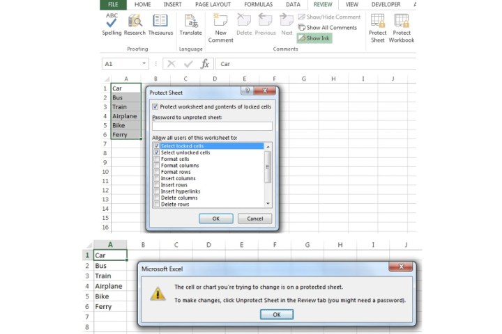The height and width of the screenshot is (334, 502).
Task: Toggle Show Ink in ribbon
Action: [x=314, y=38]
